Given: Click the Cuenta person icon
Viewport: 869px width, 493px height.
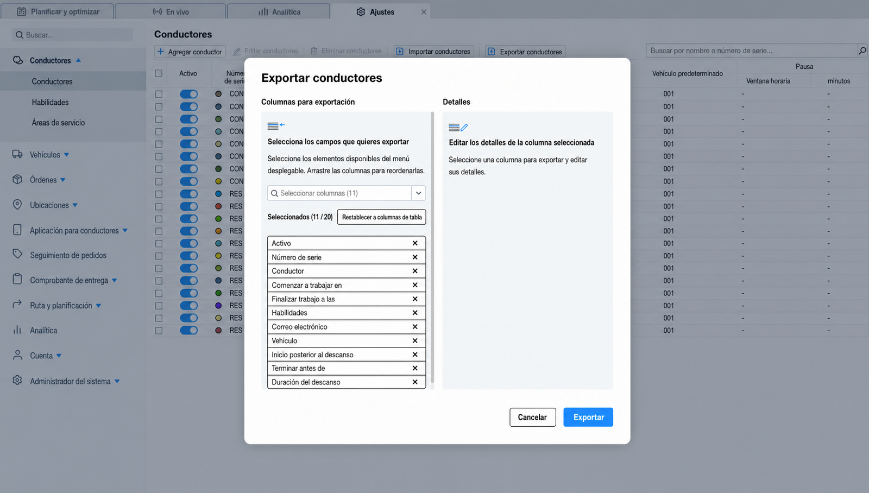Looking at the screenshot, I should [17, 355].
